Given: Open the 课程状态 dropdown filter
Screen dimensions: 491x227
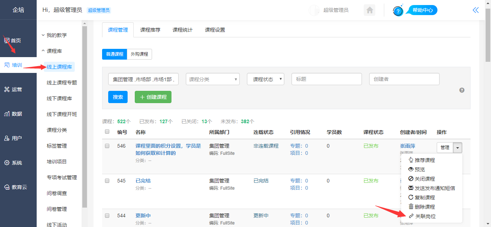Looking at the screenshot, I should (x=265, y=79).
